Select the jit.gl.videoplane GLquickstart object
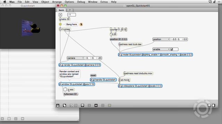 pyautogui.click(x=140, y=86)
